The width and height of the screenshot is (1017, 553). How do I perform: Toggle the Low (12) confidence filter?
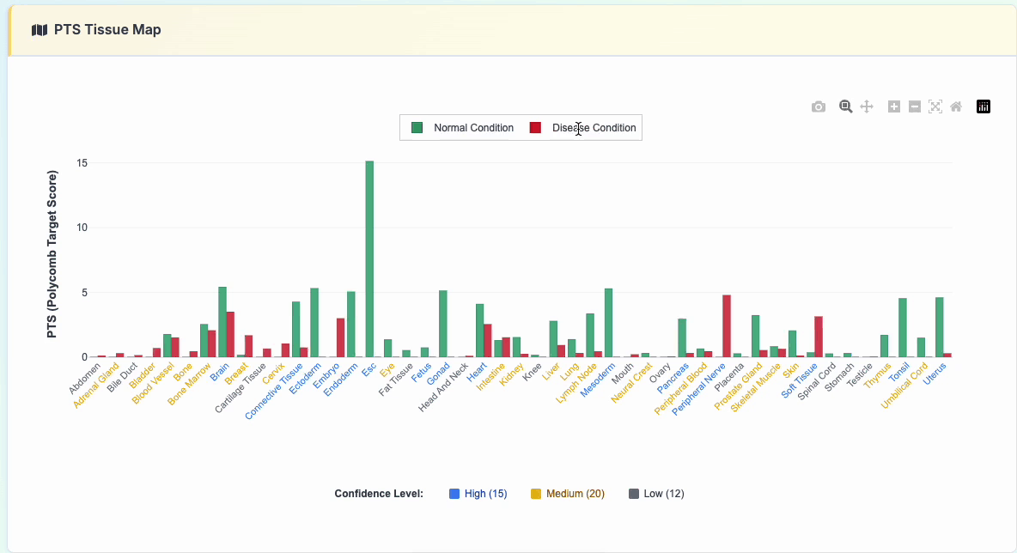click(x=656, y=494)
